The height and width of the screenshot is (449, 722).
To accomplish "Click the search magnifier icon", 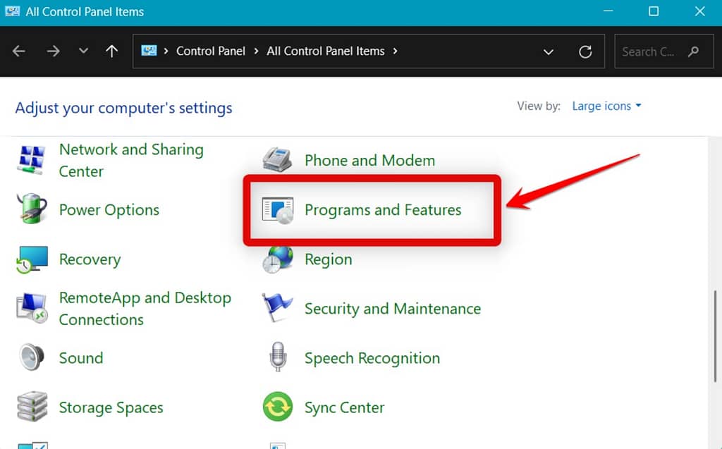I will click(x=693, y=51).
